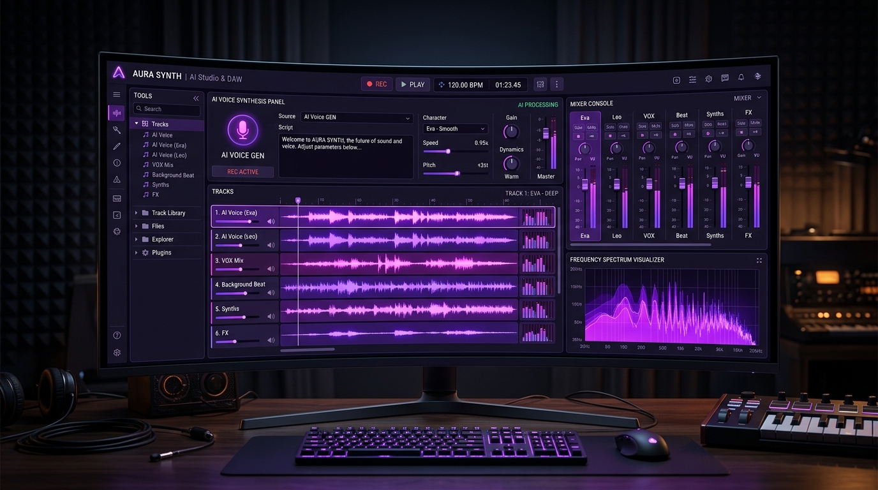Mute track 3 VOX Mix speaker icon
Viewport: 878px width, 490px height.
[x=271, y=269]
